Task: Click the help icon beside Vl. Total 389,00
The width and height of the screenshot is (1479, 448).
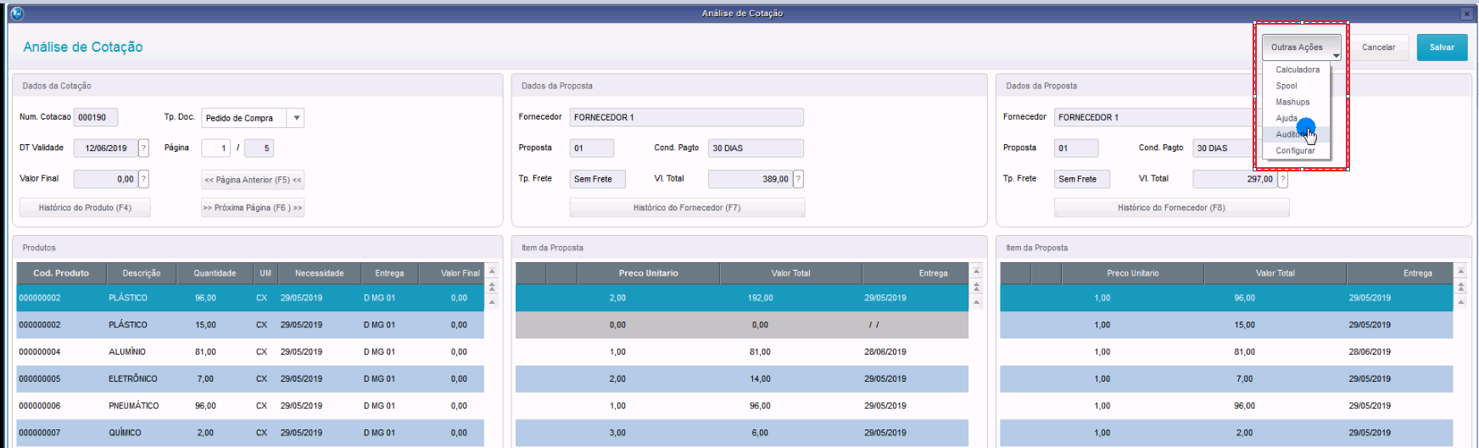Action: click(798, 179)
